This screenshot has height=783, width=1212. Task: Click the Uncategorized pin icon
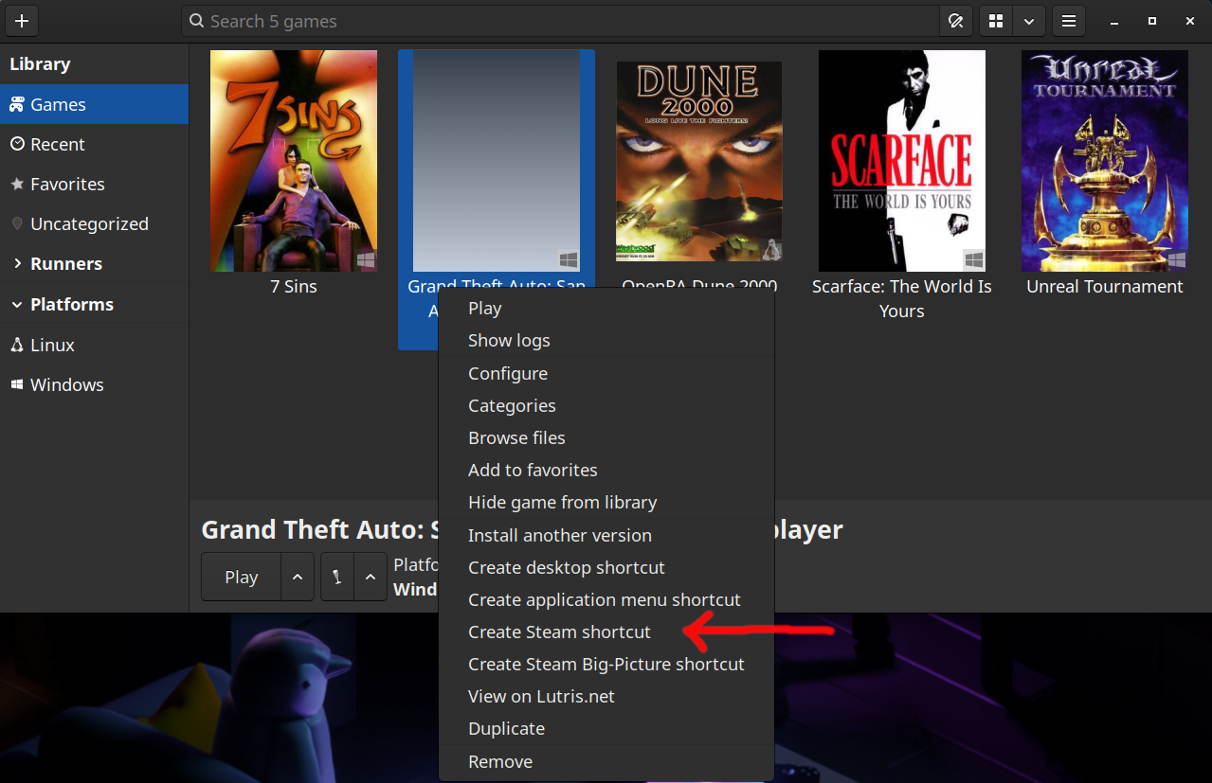pos(17,223)
